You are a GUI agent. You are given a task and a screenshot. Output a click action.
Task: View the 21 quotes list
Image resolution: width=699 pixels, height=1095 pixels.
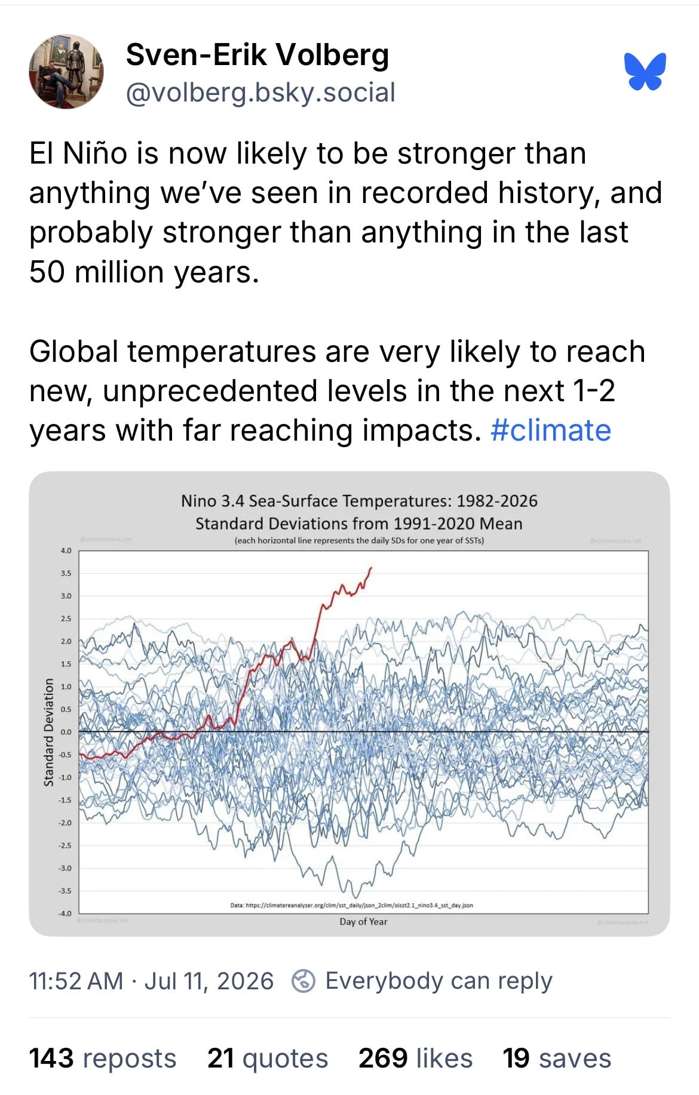click(268, 1058)
